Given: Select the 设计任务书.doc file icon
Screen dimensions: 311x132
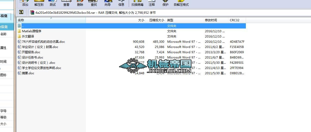Looking at the screenshot, I should tap(19, 57).
